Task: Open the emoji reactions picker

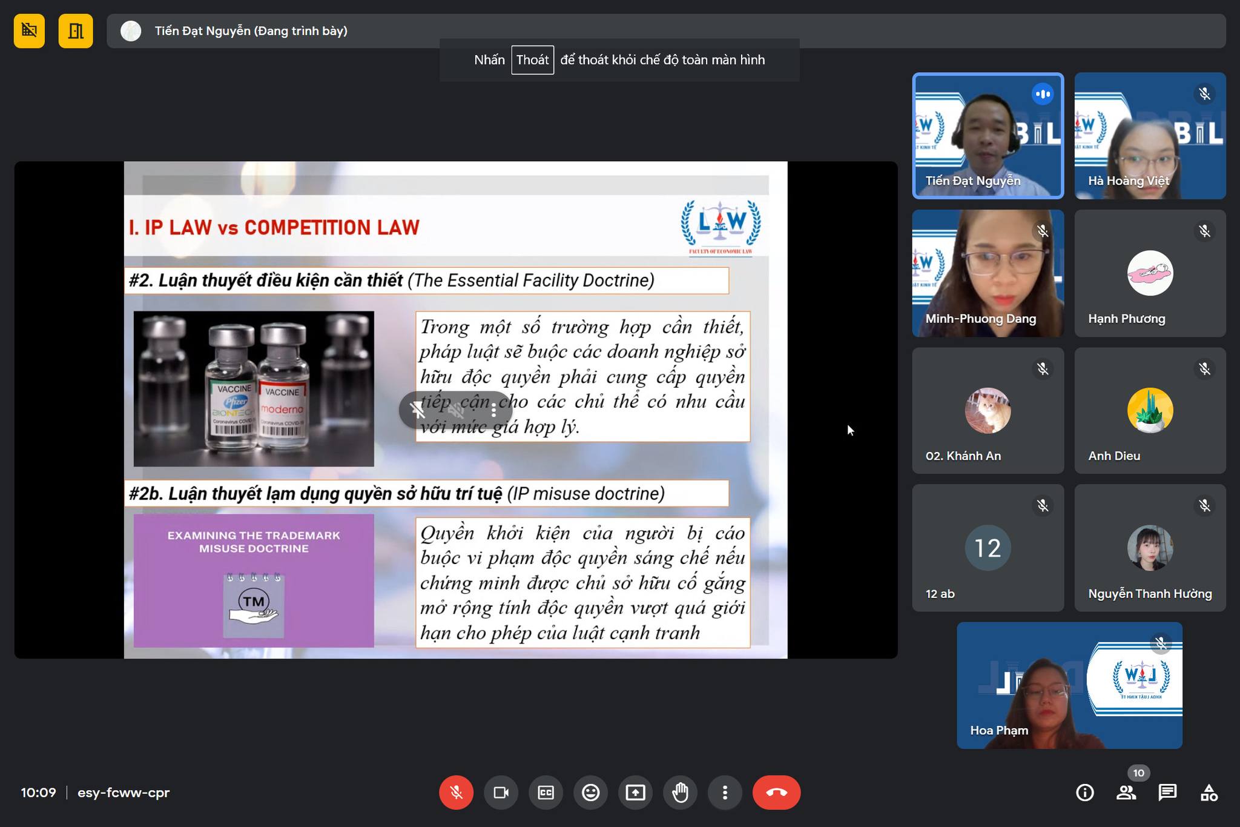Action: [590, 792]
